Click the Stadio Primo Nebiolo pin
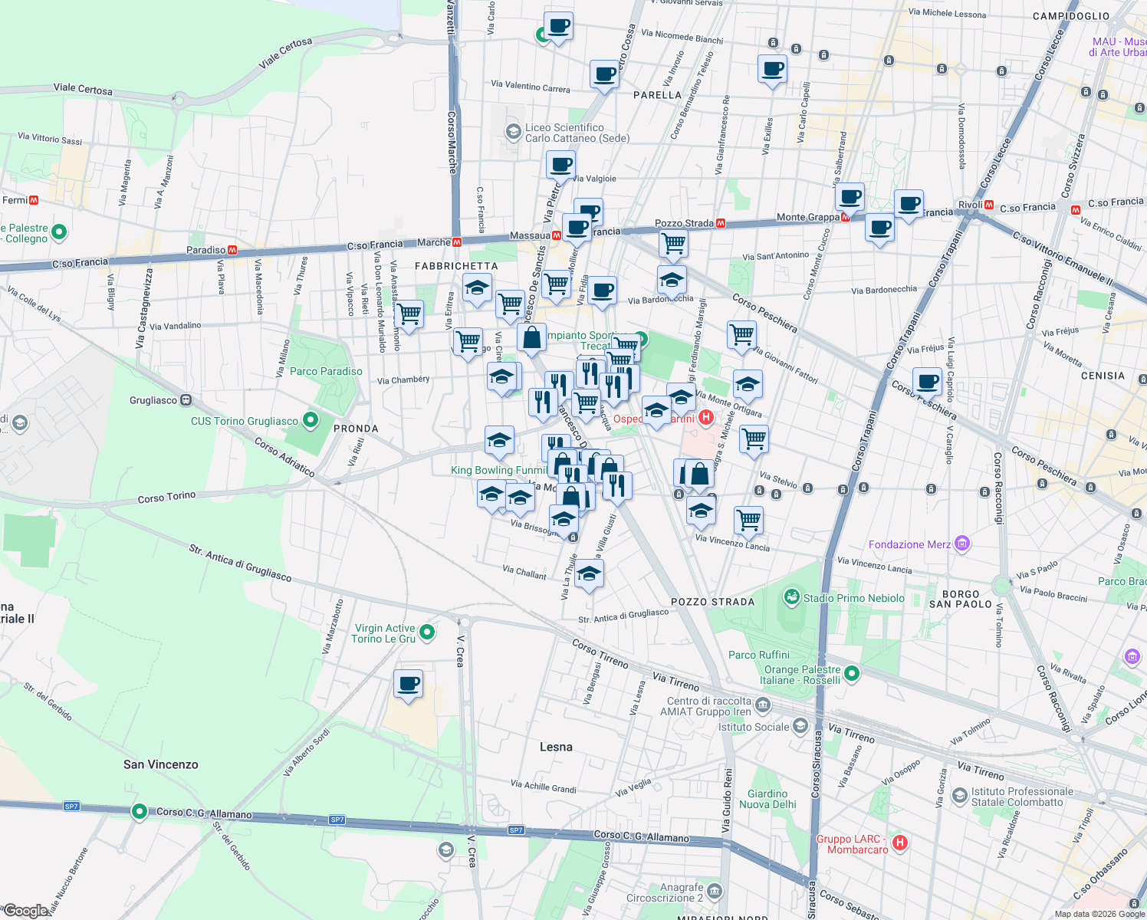This screenshot has height=920, width=1147. pos(791,597)
